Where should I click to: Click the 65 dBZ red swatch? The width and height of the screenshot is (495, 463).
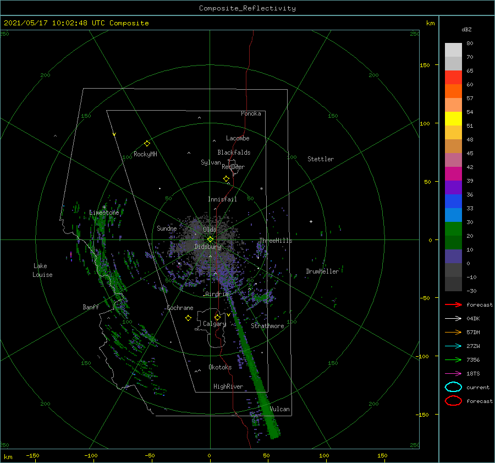pos(453,78)
